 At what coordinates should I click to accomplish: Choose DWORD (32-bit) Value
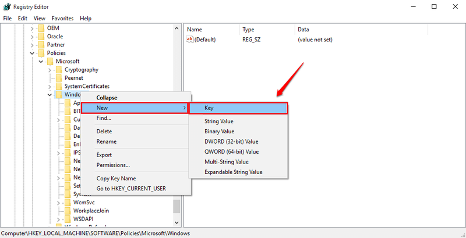coord(231,141)
